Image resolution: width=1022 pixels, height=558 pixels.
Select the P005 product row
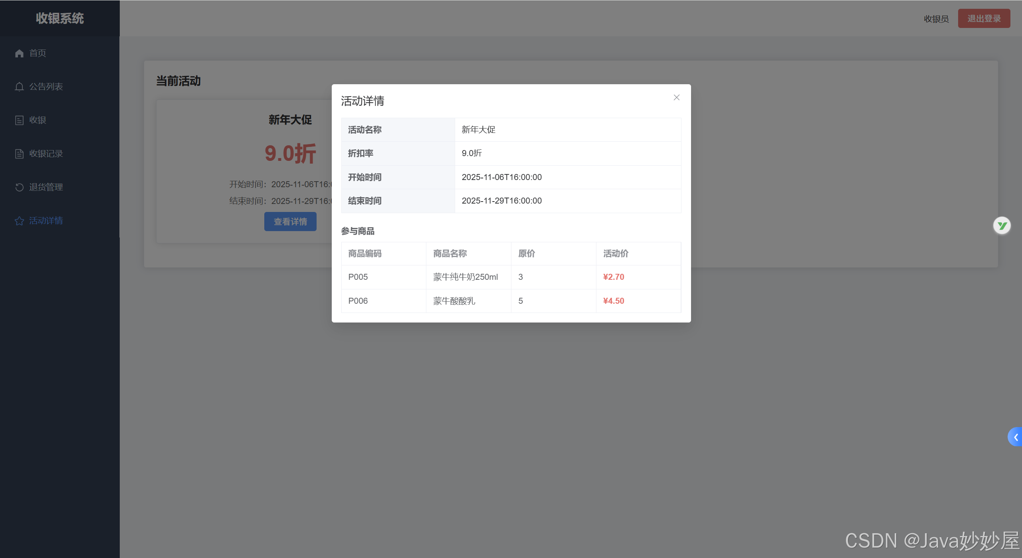pos(358,277)
